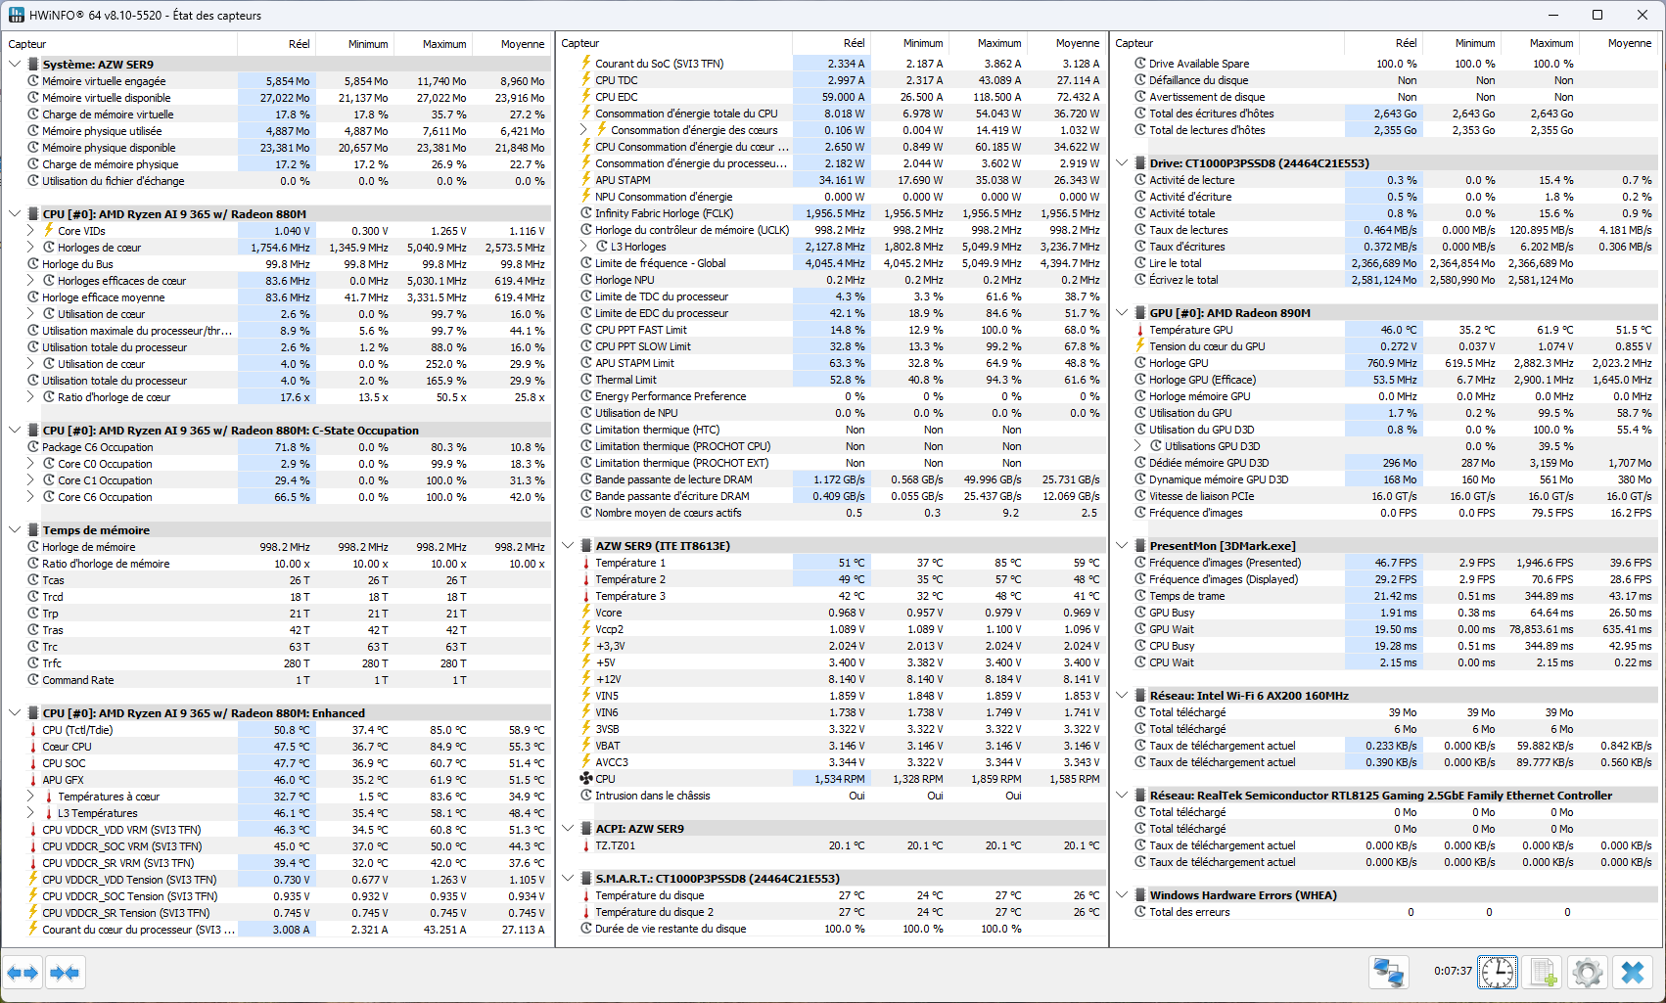Collapse PresentMon [3DMark.exe] group
Screen dimensions: 1666x1003
1122,546
